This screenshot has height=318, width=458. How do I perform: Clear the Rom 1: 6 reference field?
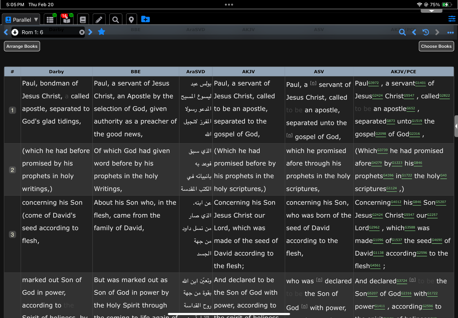(x=82, y=32)
